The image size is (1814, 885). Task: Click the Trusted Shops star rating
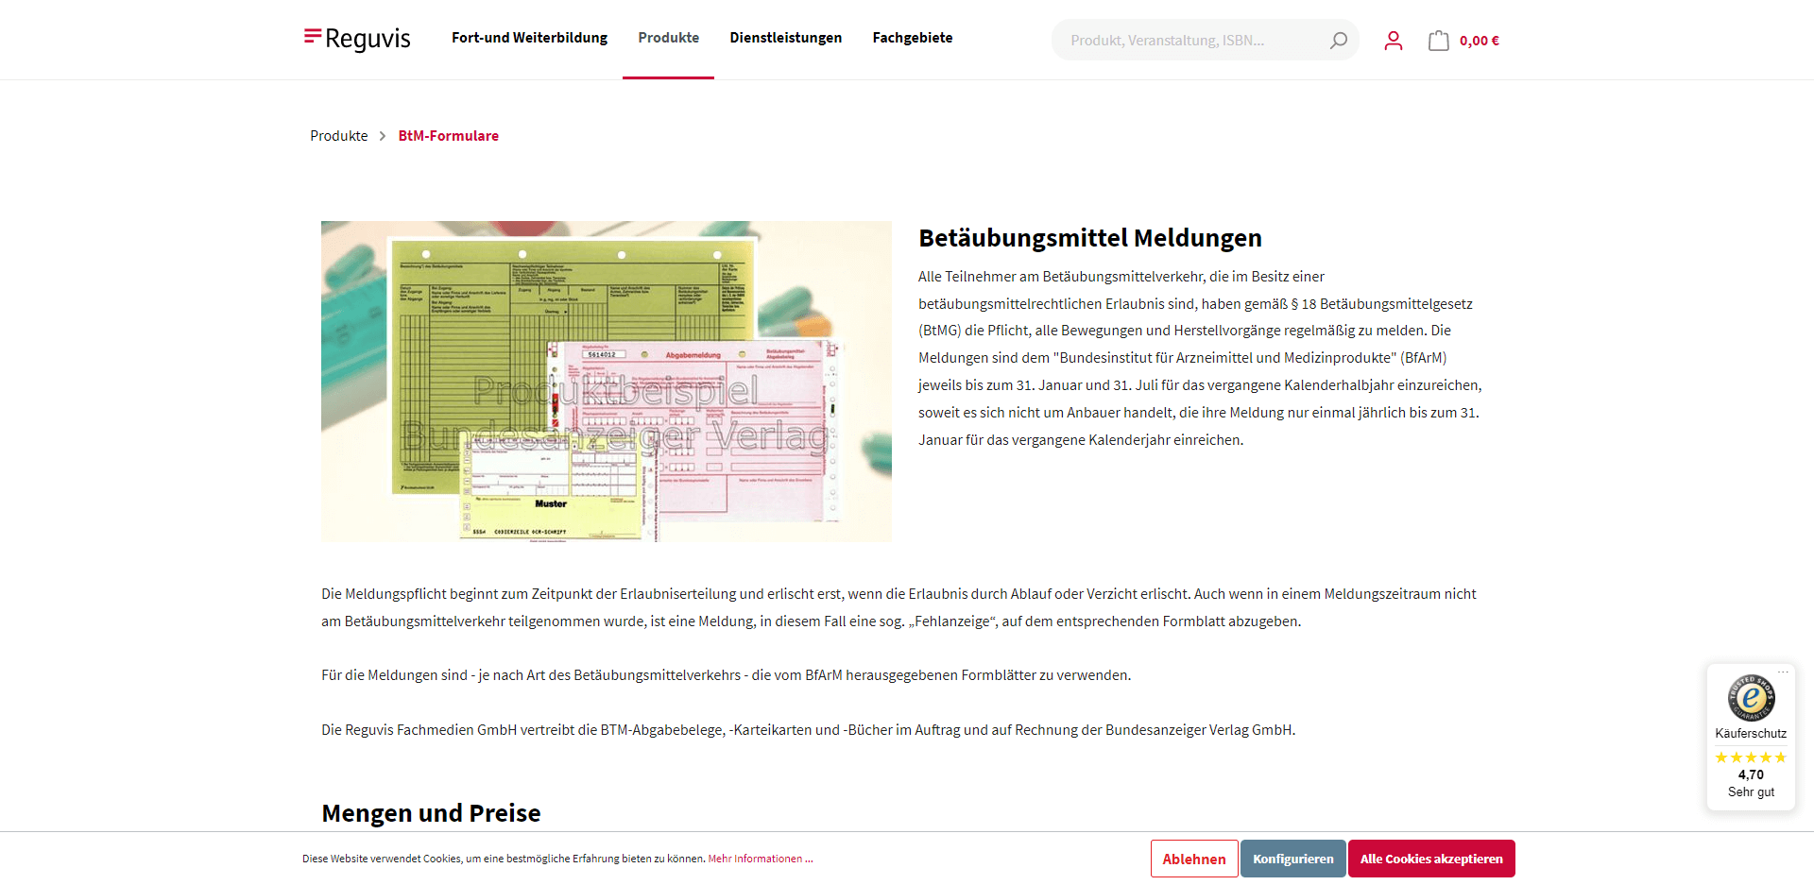click(x=1751, y=757)
